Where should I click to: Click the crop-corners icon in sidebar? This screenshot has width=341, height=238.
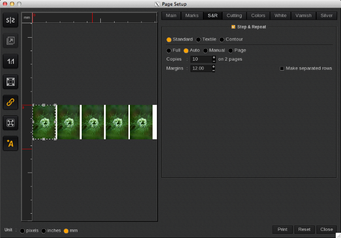11,123
